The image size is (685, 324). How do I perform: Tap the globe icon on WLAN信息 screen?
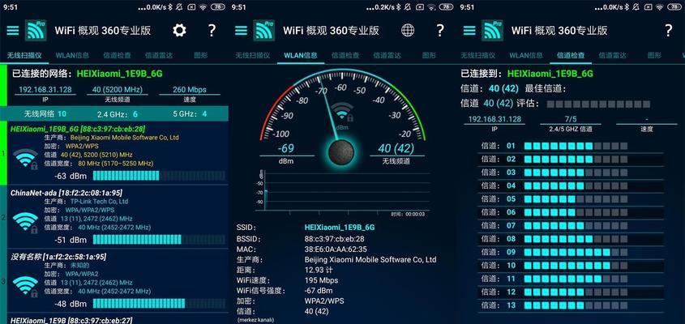click(408, 30)
